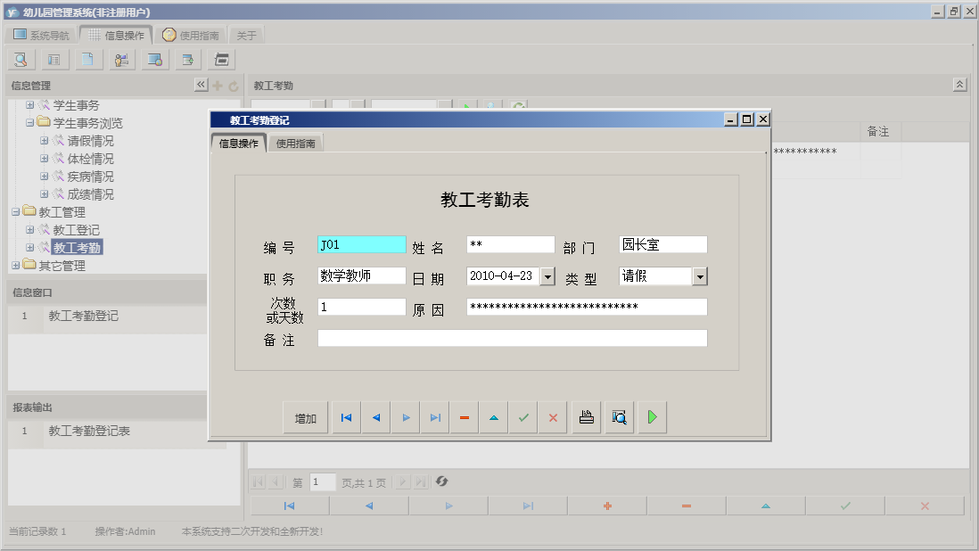Select 教工登记 in the tree
Screen dimensions: 979x551
(x=76, y=230)
